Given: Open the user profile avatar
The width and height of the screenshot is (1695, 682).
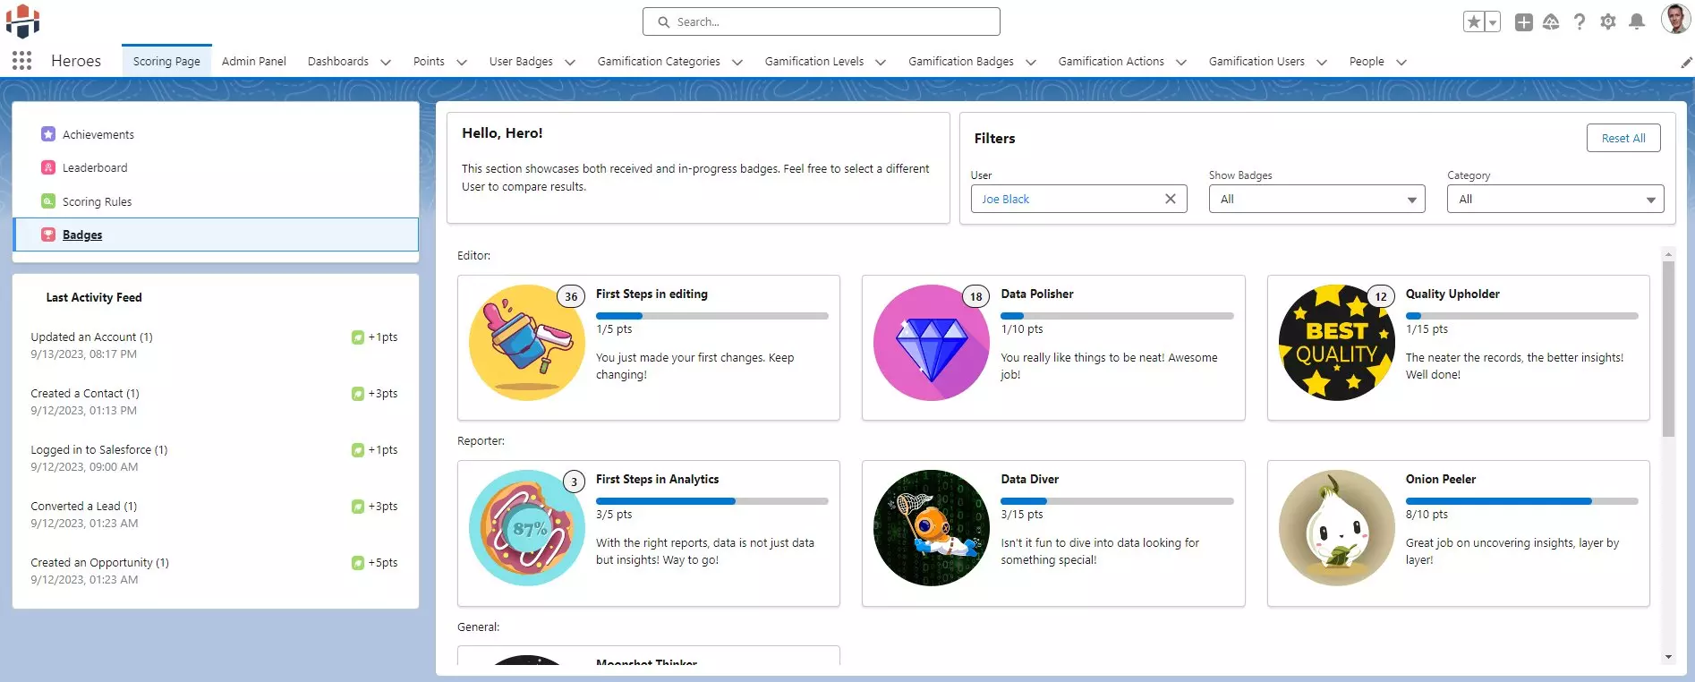Looking at the screenshot, I should click(1675, 19).
